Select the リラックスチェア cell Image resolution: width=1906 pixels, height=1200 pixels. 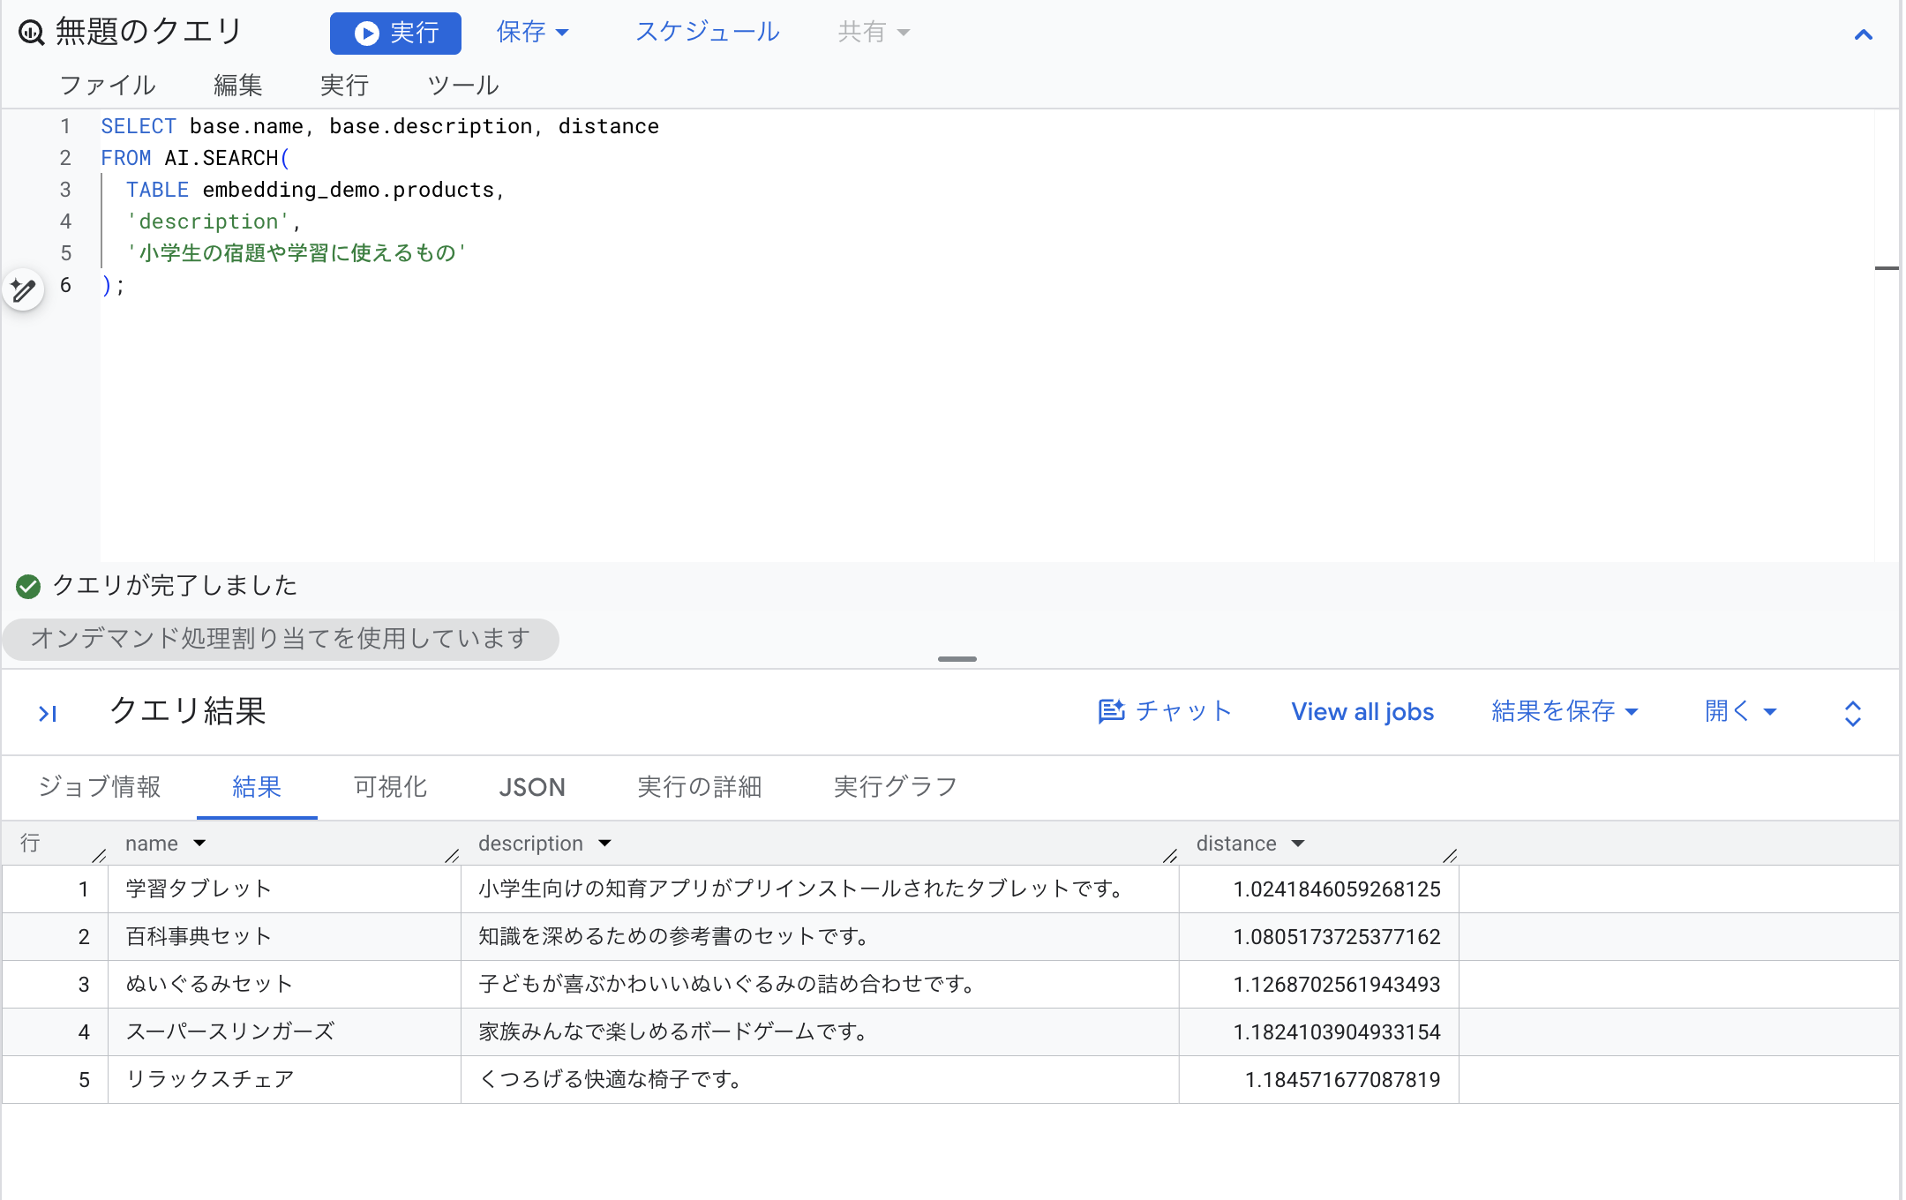[x=284, y=1079]
